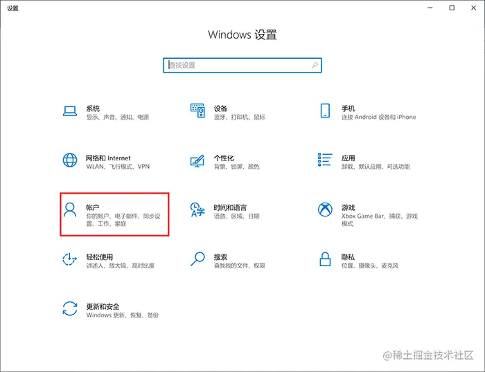Minimize the 设置 window
485x372 pixels.
coord(430,8)
